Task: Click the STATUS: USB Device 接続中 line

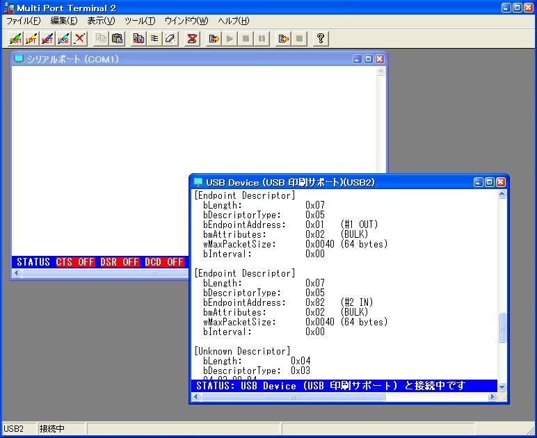Action: point(344,386)
